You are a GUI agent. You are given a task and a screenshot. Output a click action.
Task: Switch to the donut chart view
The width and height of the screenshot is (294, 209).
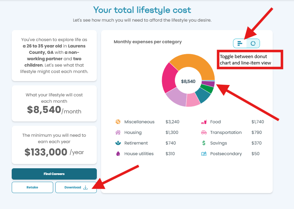253,44
